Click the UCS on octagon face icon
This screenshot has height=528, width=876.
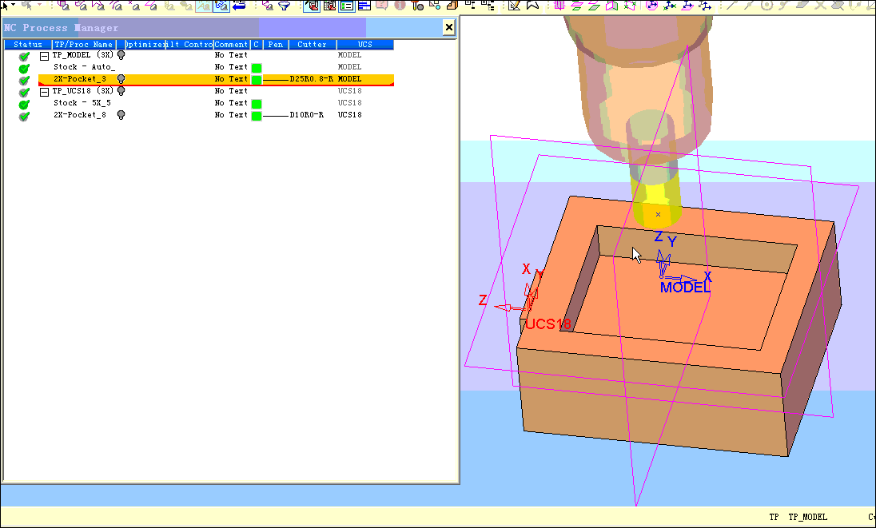(651, 6)
